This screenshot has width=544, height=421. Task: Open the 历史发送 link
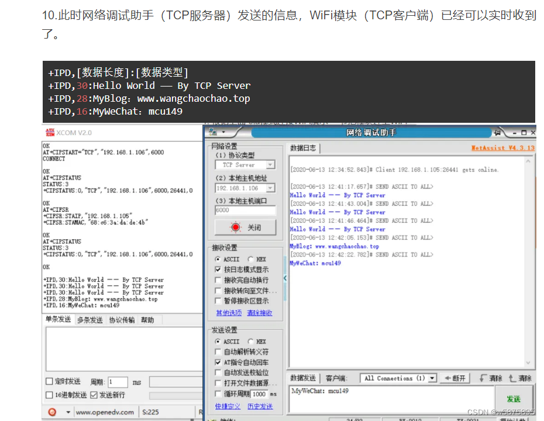[260, 406]
